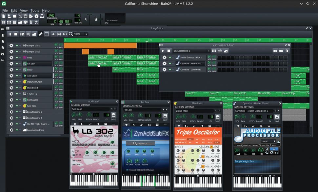Select the pencil draw mode in Song Editor
Image resolution: width=318 pixels, height=192 pixels.
pos(41,34)
